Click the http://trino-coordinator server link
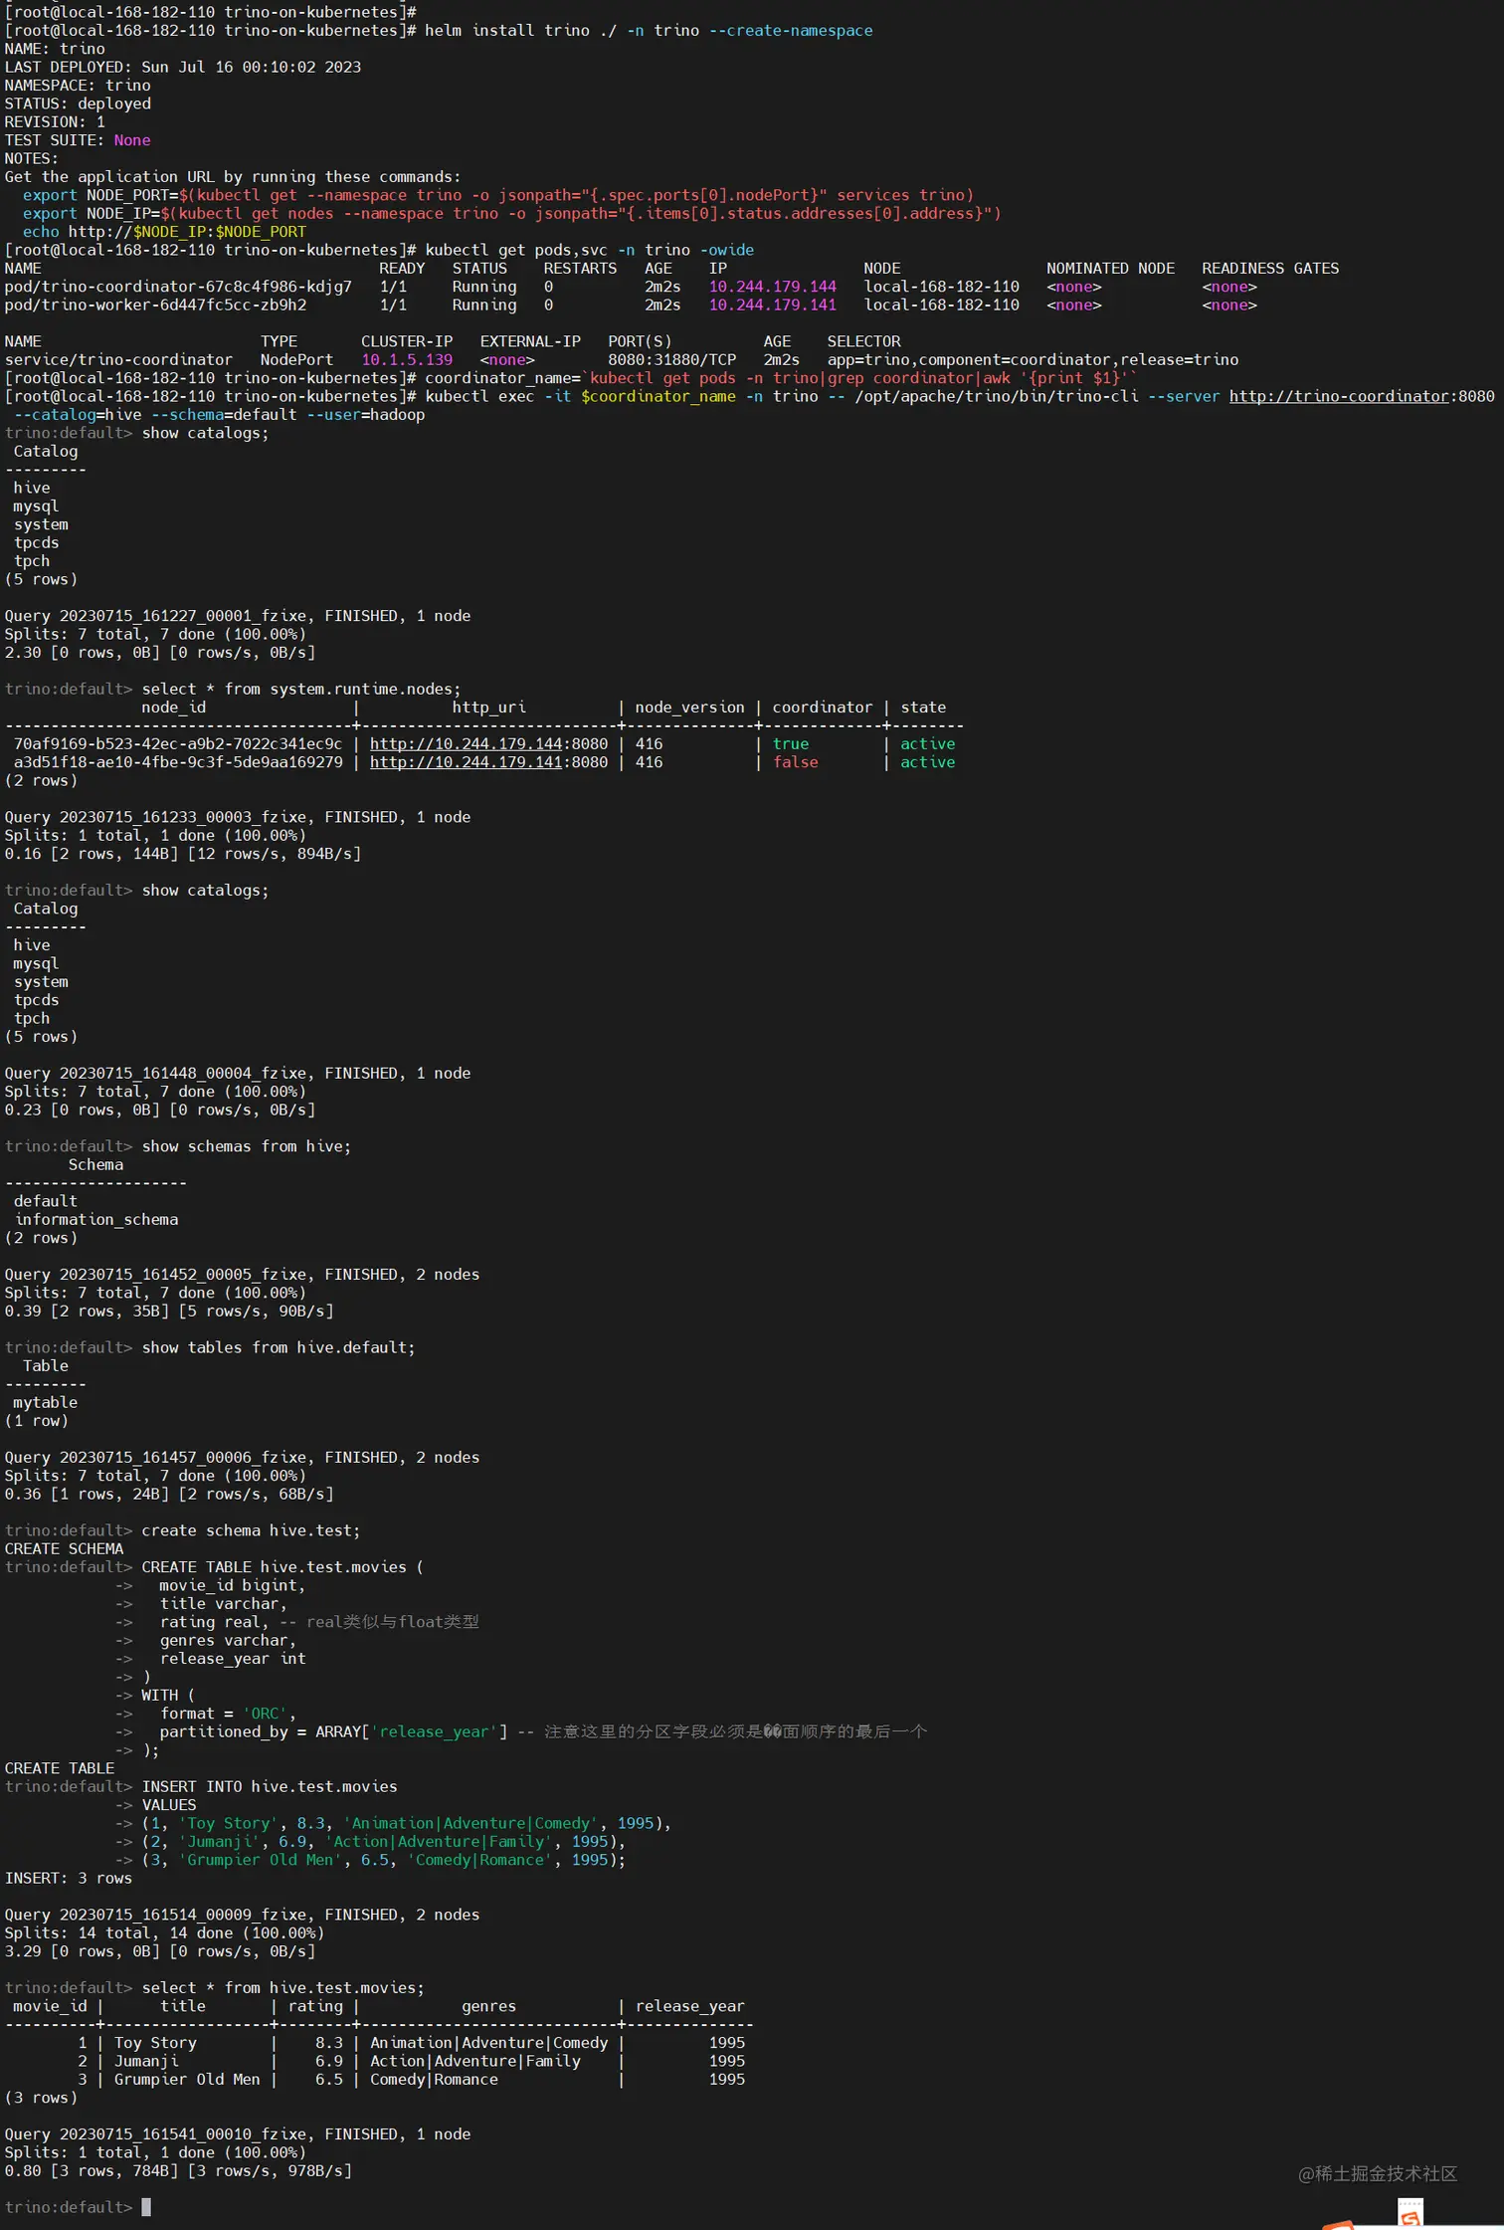 pyautogui.click(x=1339, y=396)
